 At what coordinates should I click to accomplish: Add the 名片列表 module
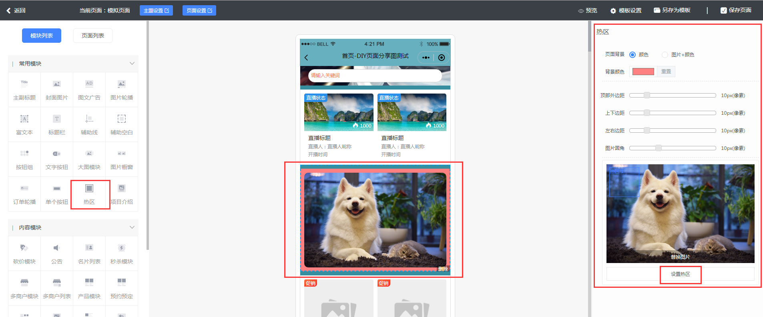(89, 253)
